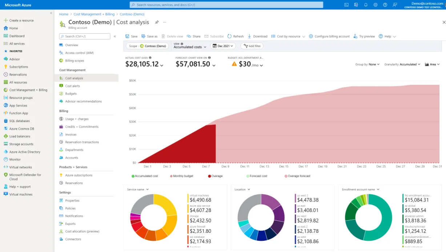Image resolution: width=446 pixels, height=252 pixels.
Task: Collapse the resource menu panel
Action: click(115, 36)
